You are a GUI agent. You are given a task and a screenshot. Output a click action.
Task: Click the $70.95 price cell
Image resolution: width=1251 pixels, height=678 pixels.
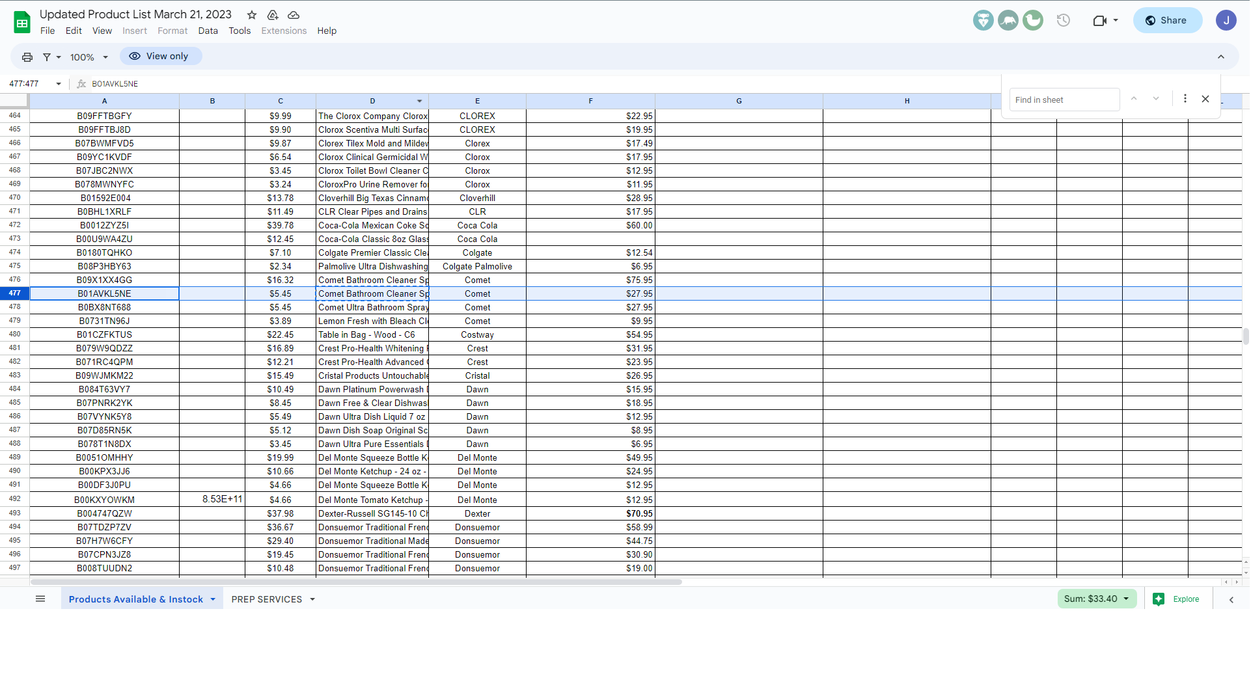tap(590, 513)
